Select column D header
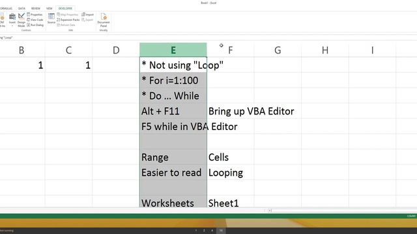Image resolution: width=417 pixels, height=234 pixels. [116, 50]
